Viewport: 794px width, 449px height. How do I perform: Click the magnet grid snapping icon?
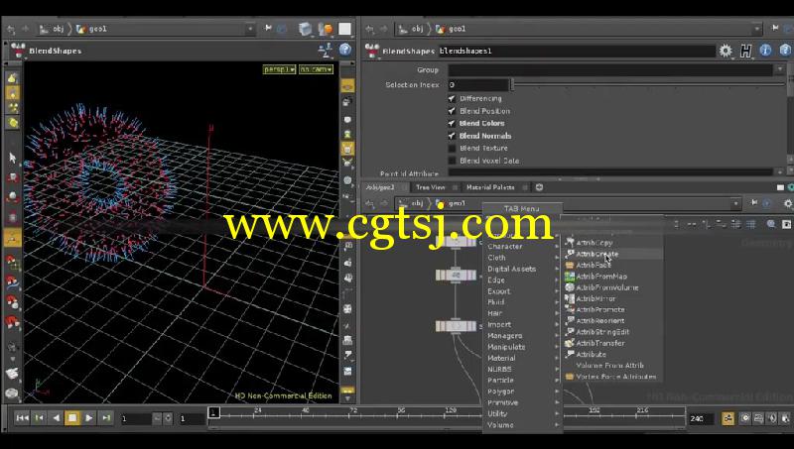click(x=12, y=263)
